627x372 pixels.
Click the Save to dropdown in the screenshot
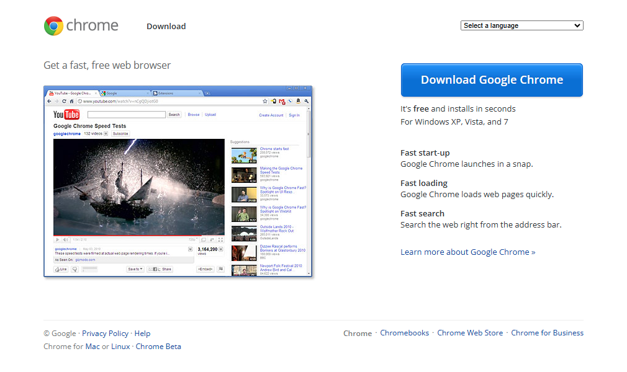tap(135, 269)
